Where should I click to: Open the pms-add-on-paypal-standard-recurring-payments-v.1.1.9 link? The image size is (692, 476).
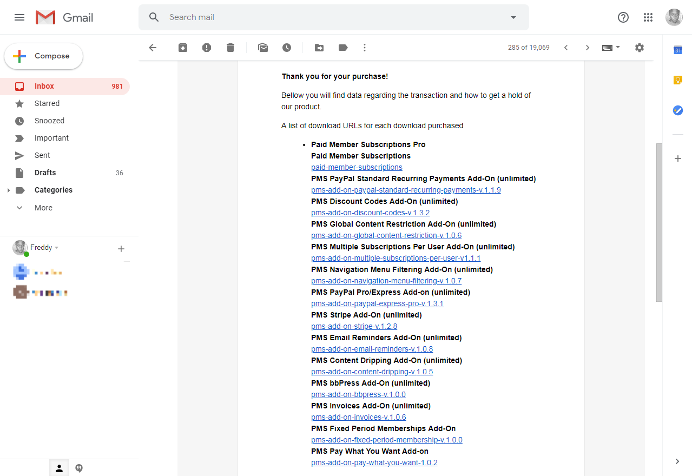coord(406,190)
